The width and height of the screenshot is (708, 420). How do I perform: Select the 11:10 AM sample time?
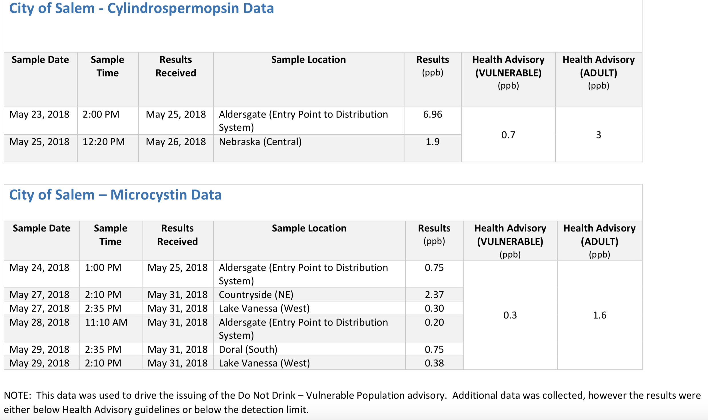click(106, 322)
